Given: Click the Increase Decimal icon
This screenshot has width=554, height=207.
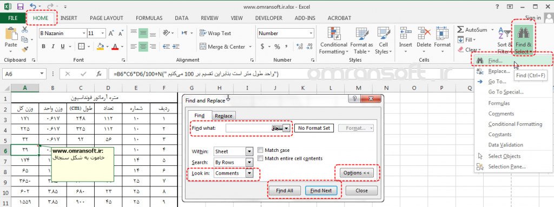Looking at the screenshot, I should [x=300, y=46].
